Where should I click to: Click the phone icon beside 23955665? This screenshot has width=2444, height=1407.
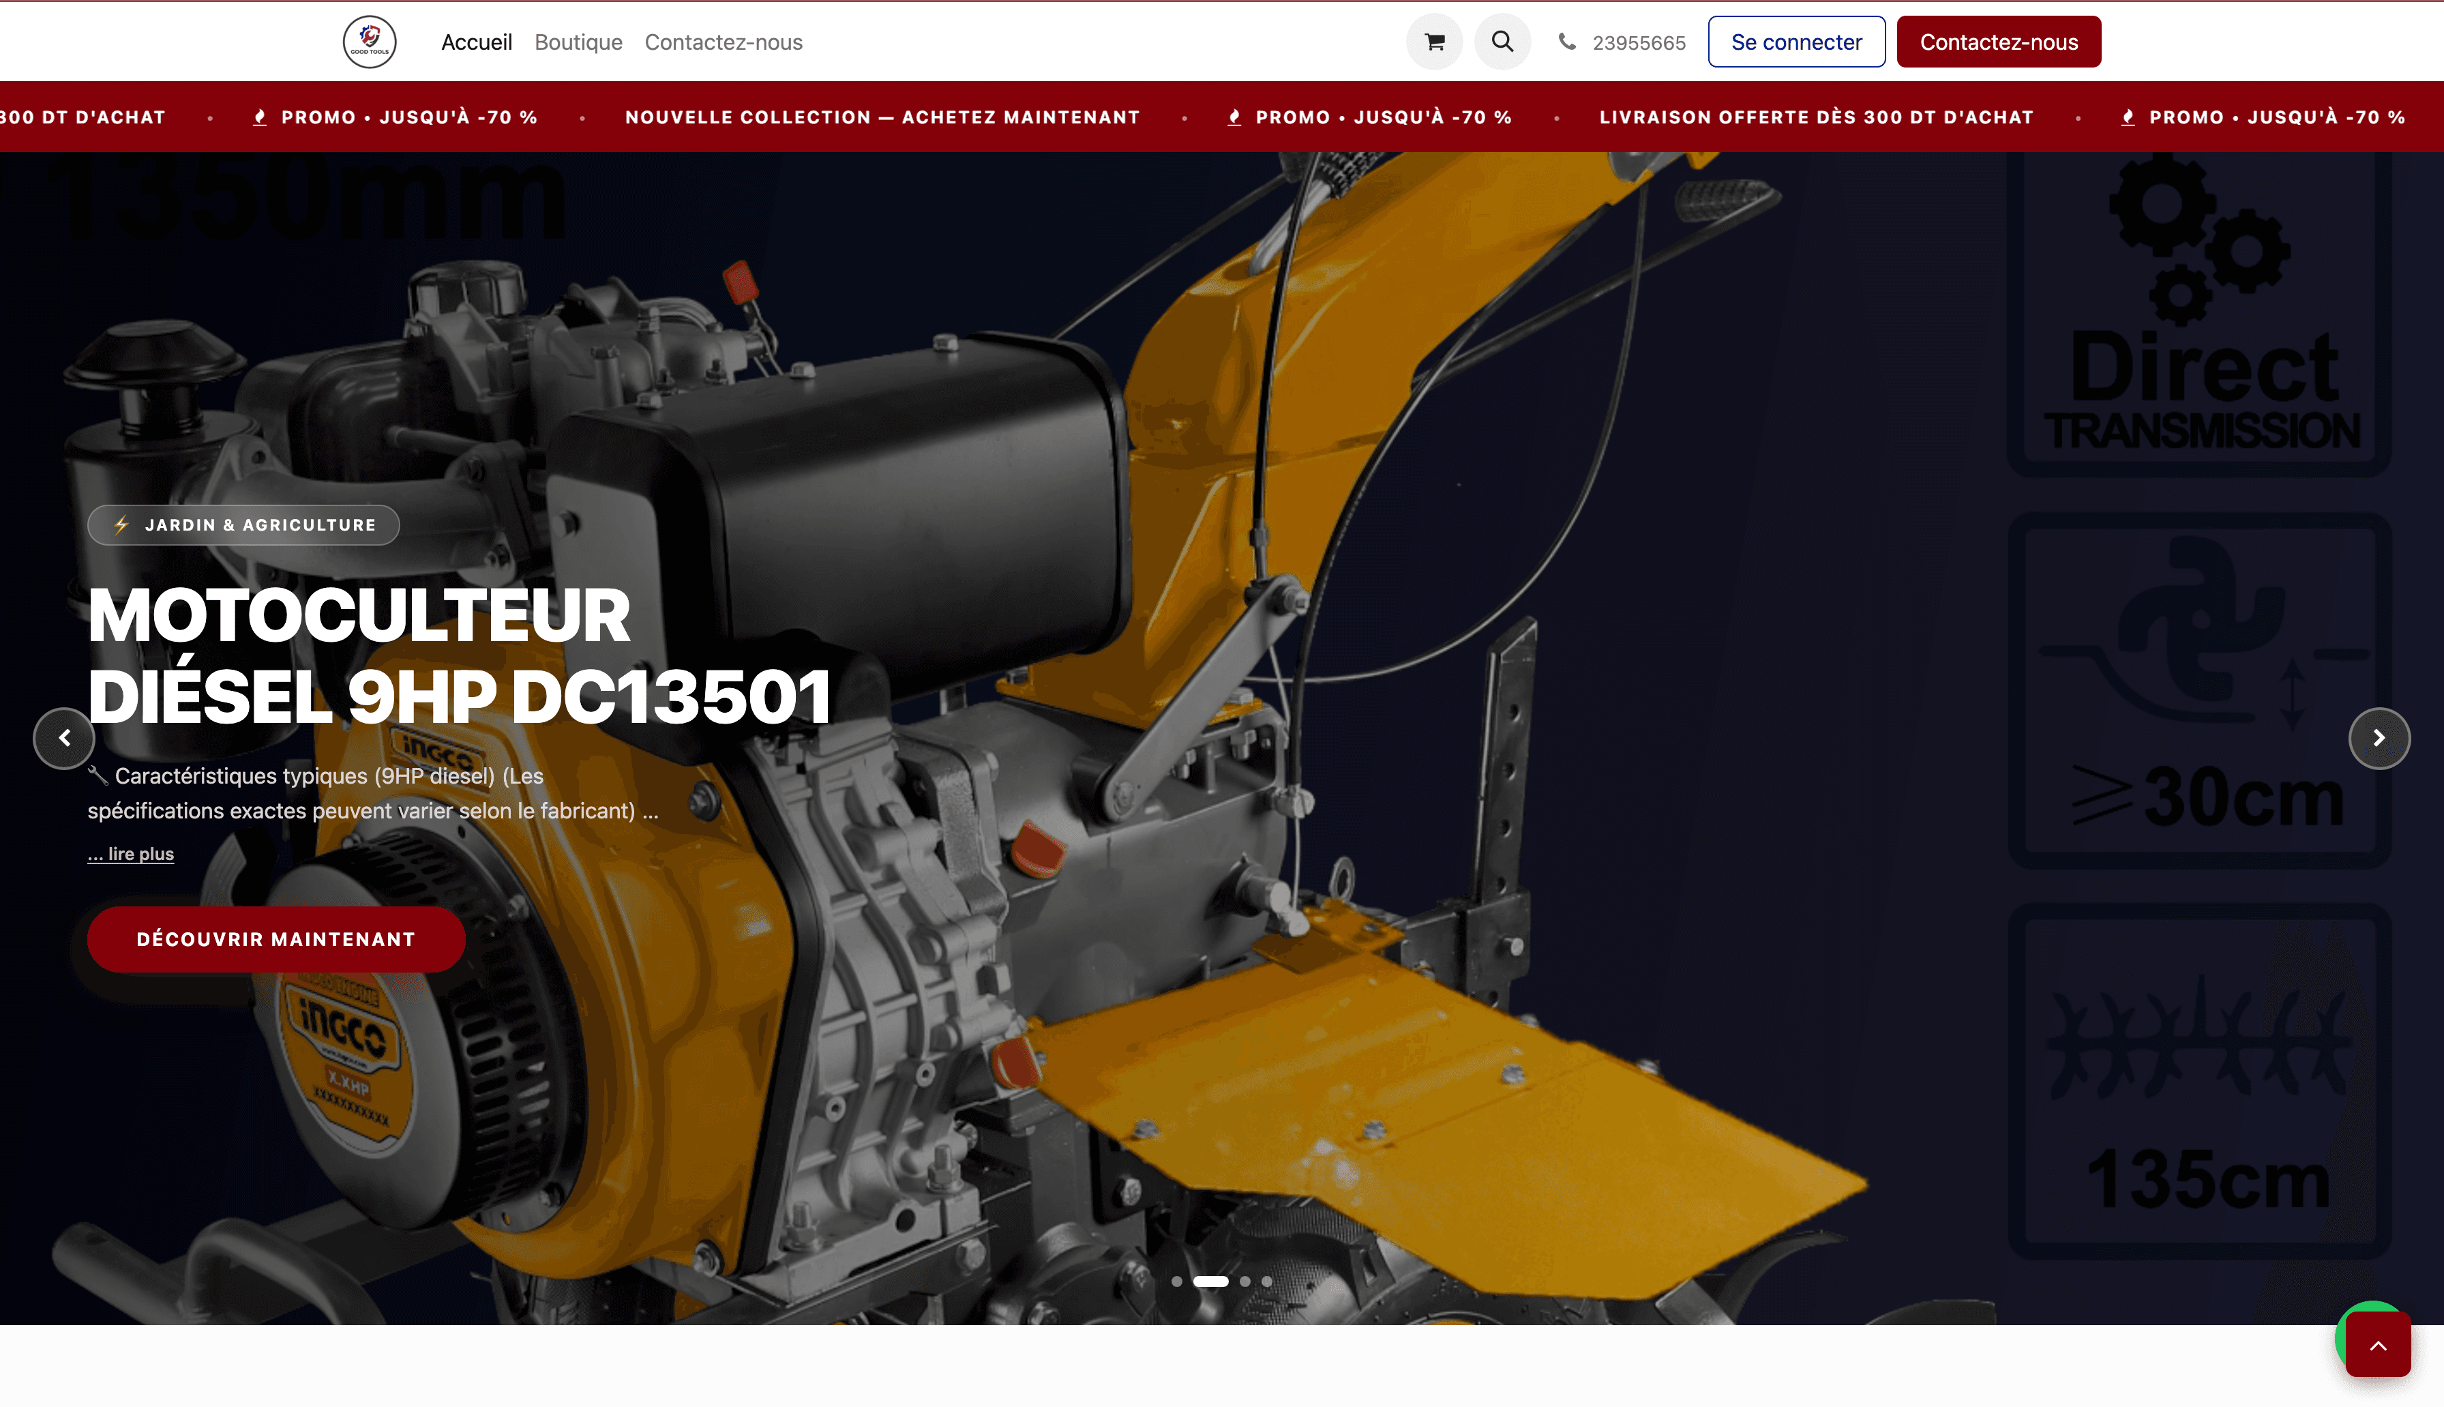click(1567, 42)
